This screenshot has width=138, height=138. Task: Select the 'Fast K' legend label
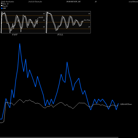point(5,6)
